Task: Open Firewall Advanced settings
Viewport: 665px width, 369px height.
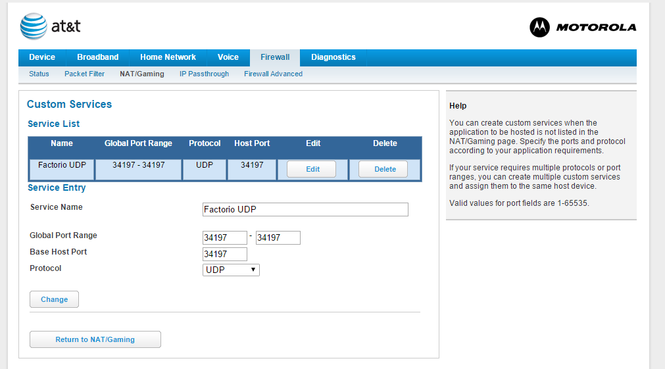Action: tap(273, 74)
